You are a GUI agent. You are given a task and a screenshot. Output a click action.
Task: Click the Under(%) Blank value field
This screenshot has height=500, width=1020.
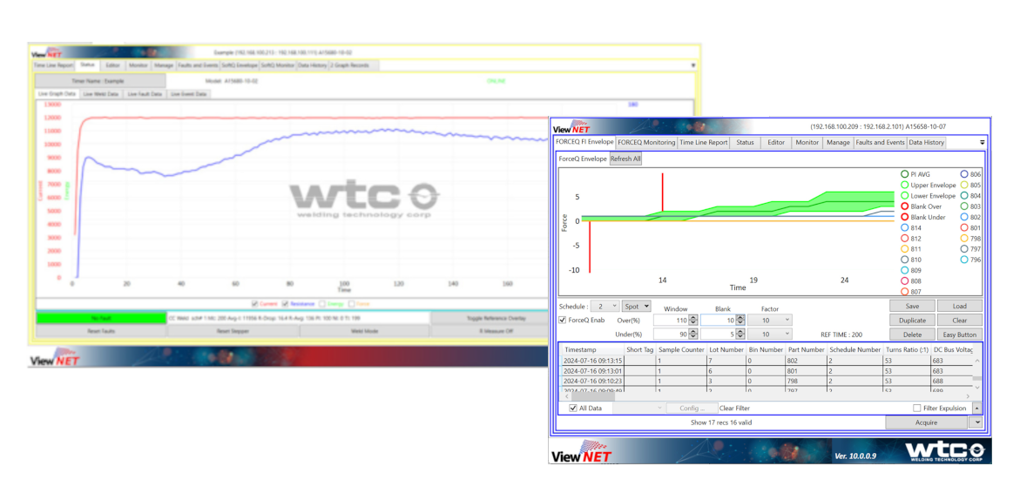718,334
